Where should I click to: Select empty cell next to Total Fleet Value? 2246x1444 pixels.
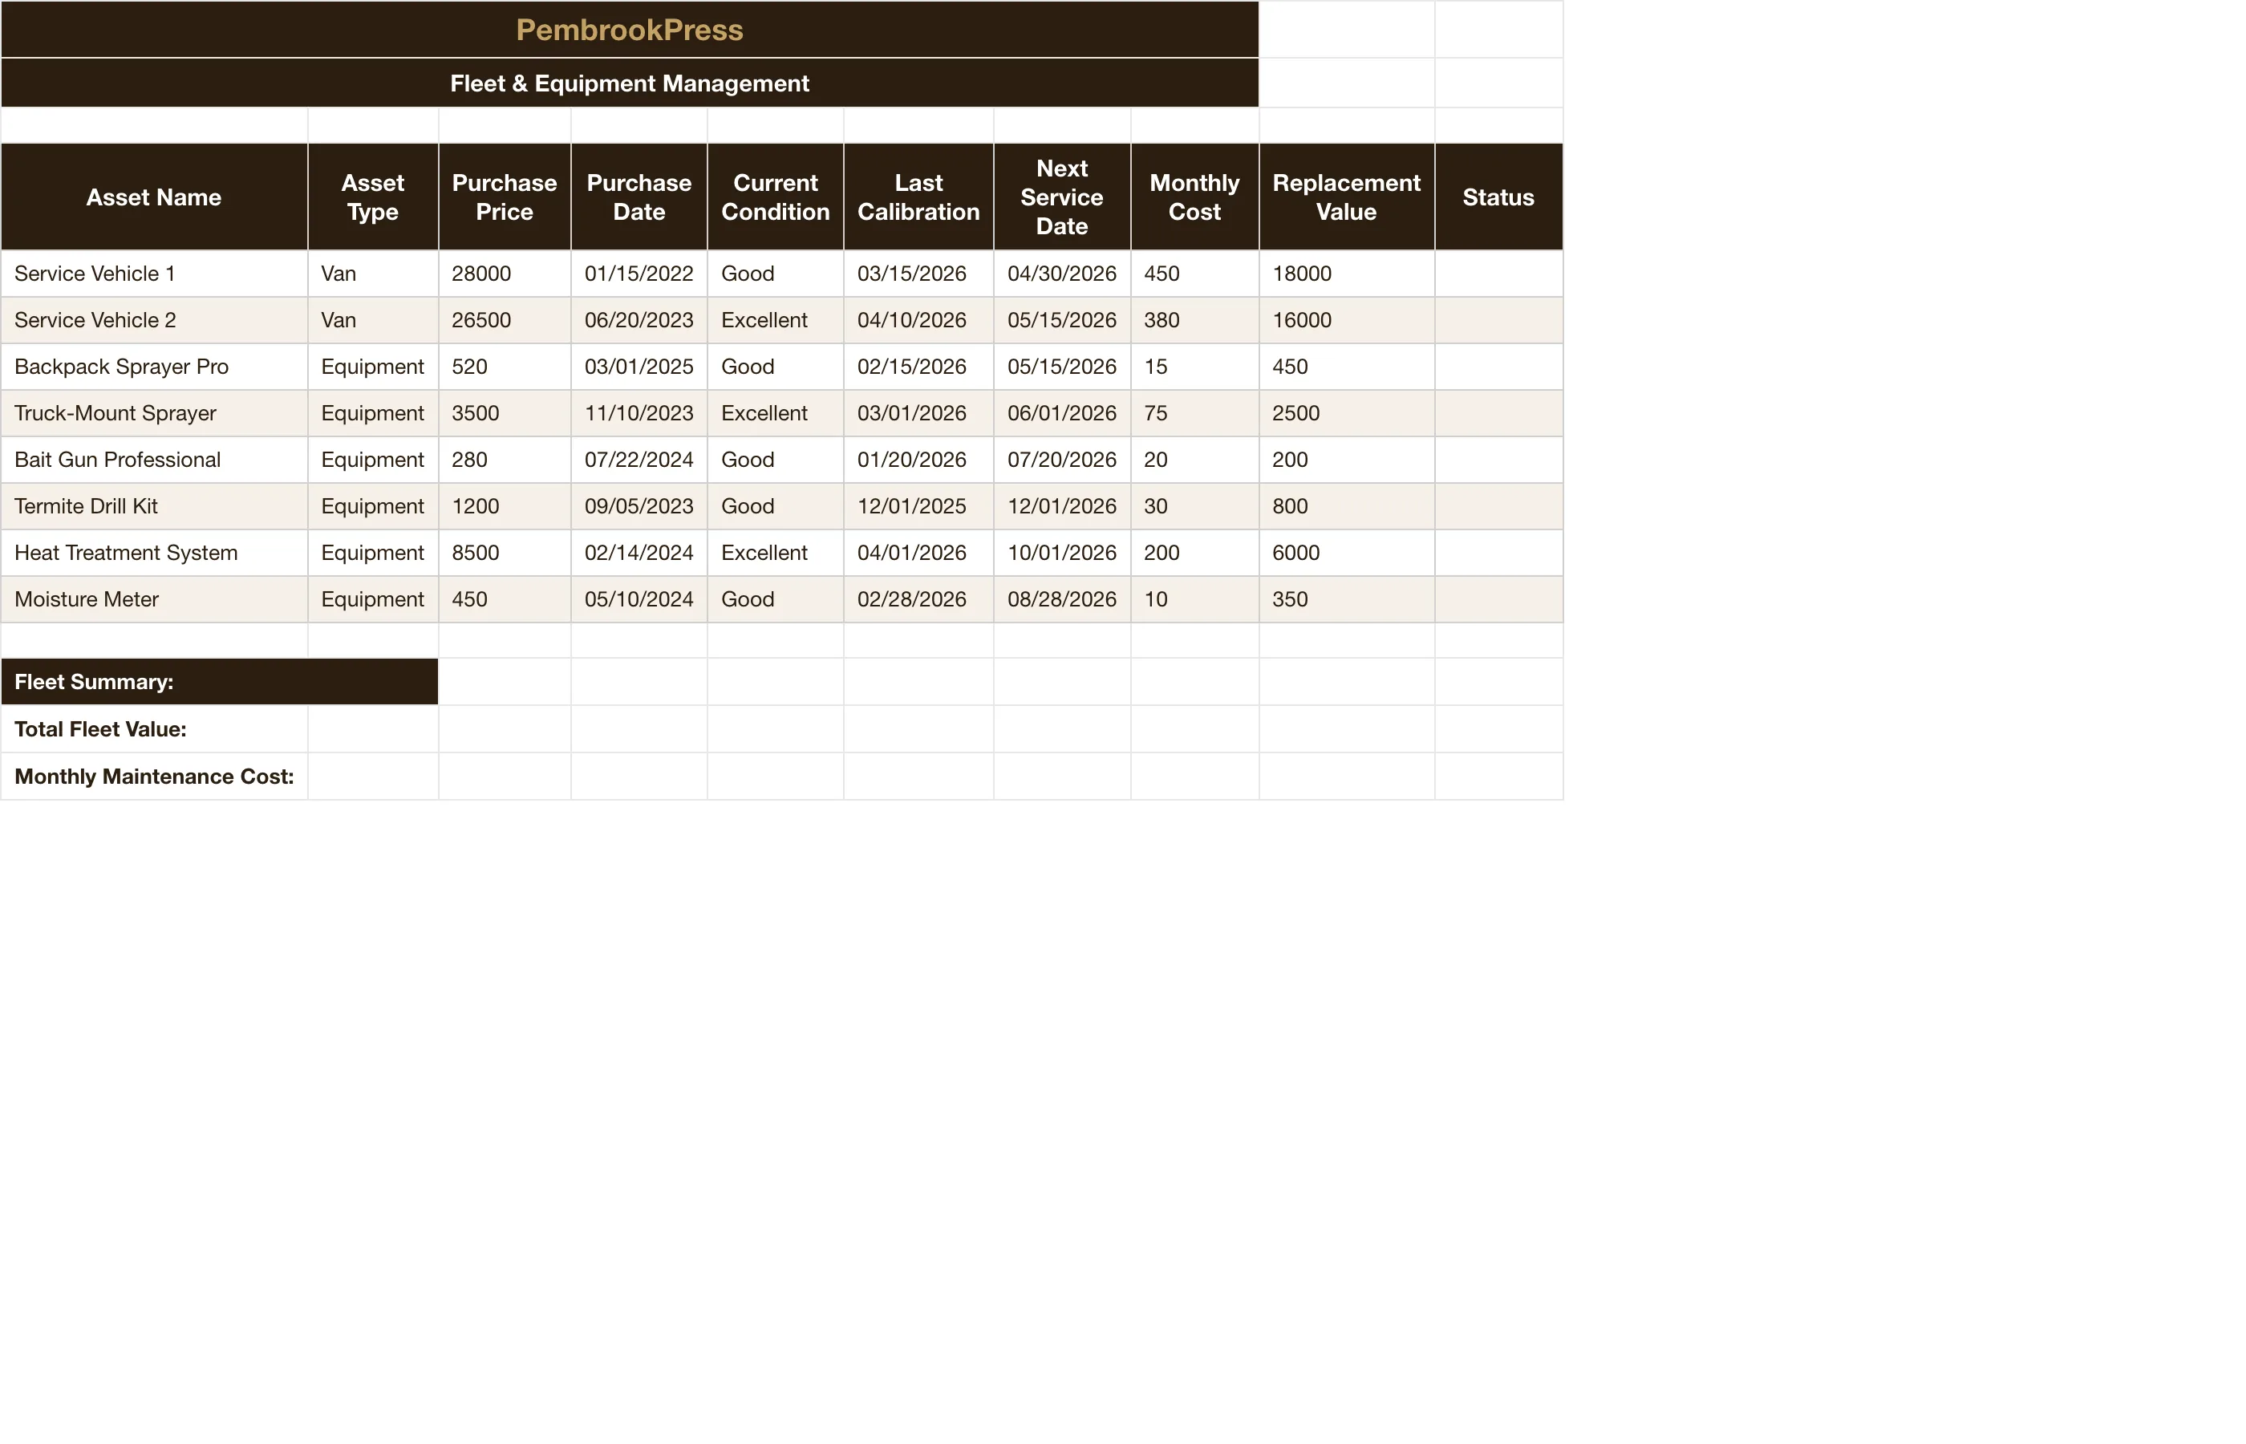click(373, 729)
